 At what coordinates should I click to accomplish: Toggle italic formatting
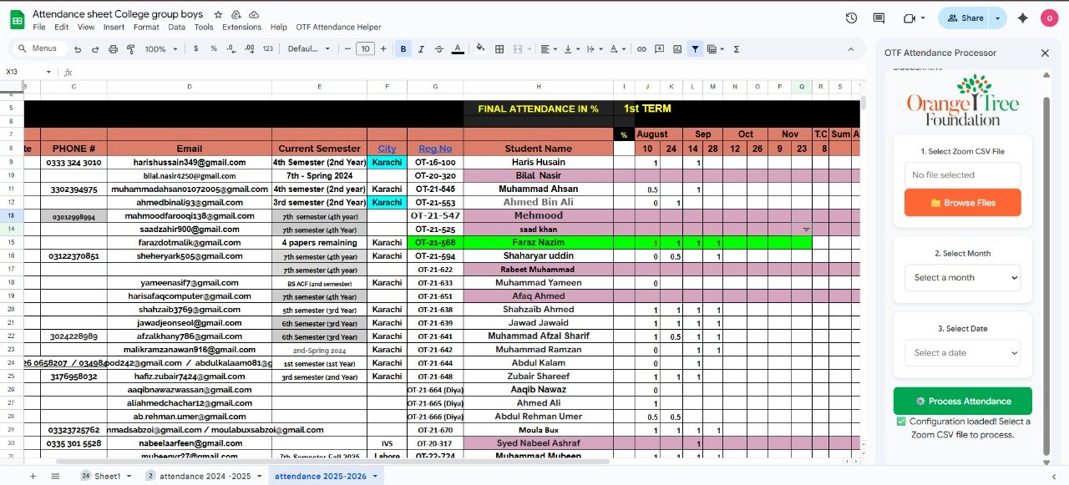pos(422,49)
